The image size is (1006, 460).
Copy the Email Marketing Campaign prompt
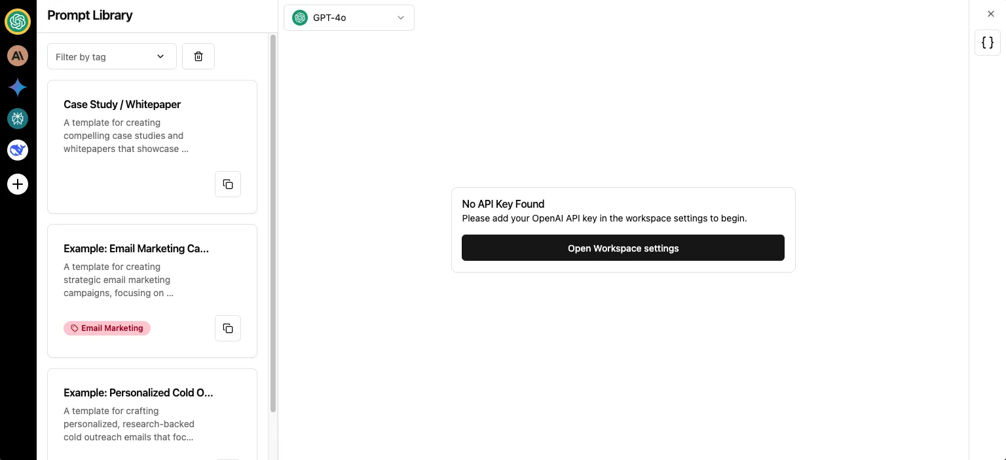228,328
